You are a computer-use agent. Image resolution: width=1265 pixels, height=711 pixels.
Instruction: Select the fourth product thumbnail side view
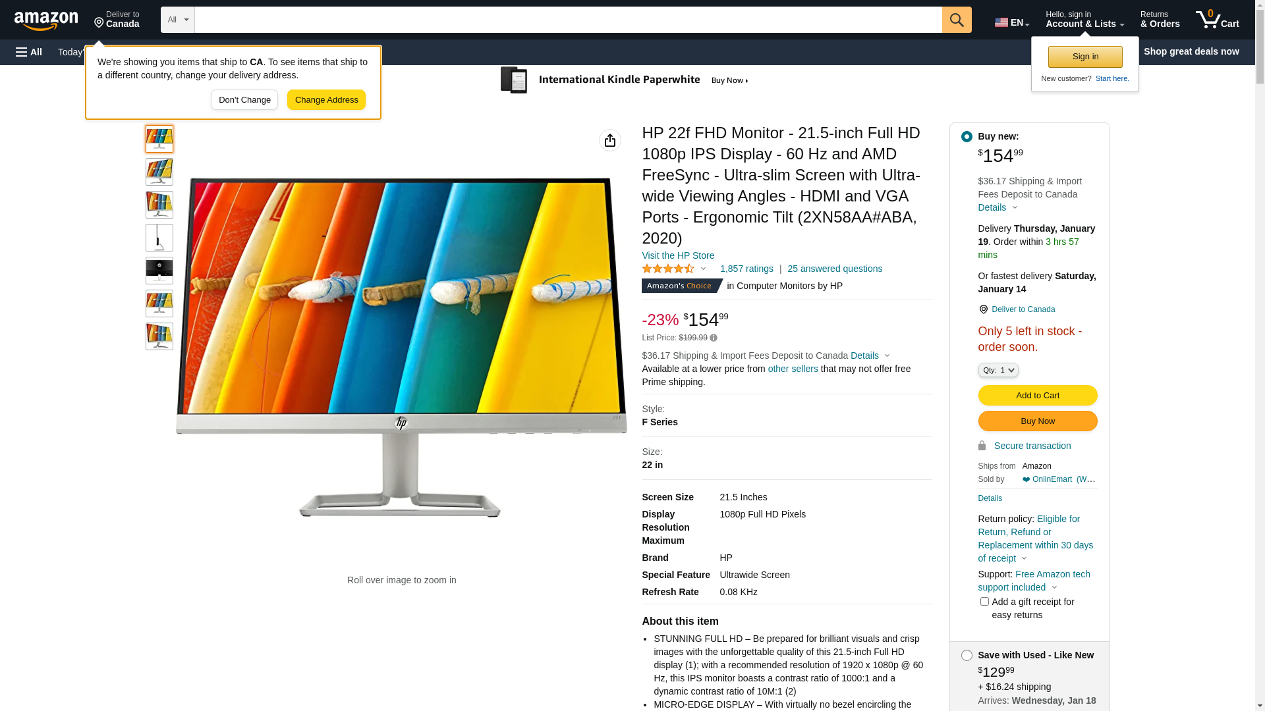coord(159,238)
